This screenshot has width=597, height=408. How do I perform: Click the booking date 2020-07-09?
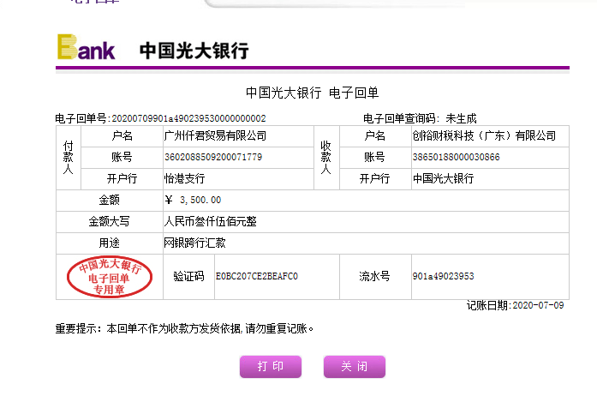(x=538, y=305)
